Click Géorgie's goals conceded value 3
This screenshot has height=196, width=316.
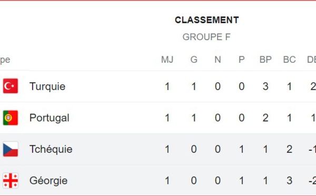coord(289,181)
